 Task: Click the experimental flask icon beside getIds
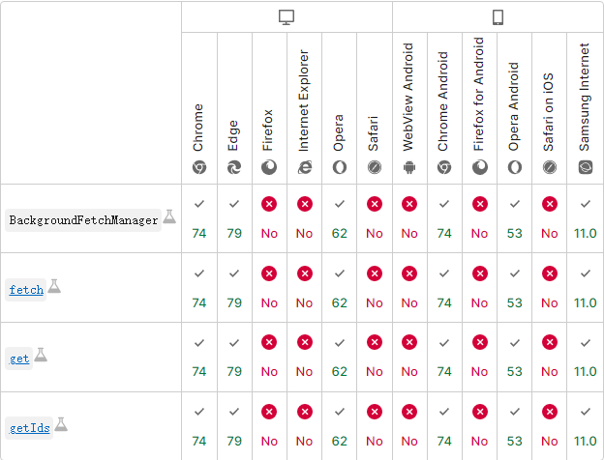click(61, 424)
